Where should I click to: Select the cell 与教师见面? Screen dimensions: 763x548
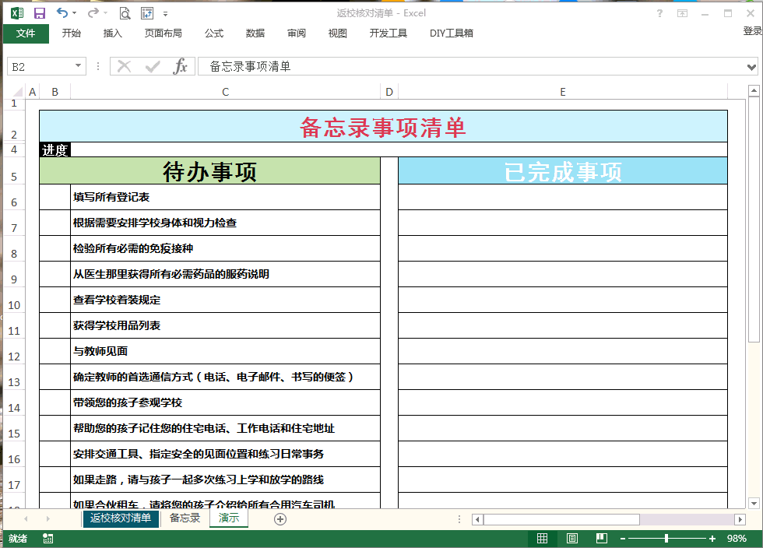225,351
